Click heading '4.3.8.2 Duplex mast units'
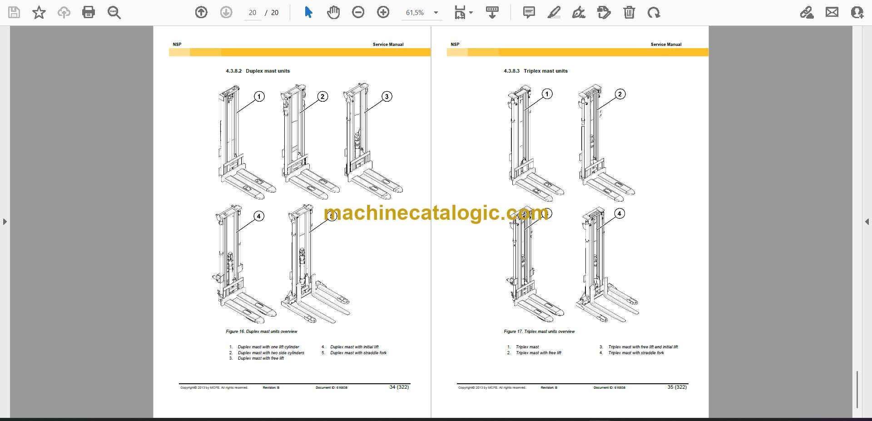Image resolution: width=872 pixels, height=421 pixels. point(258,71)
